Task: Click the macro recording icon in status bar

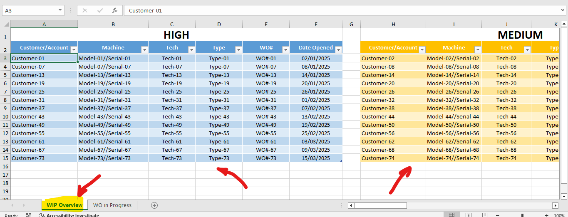Action: (28, 215)
